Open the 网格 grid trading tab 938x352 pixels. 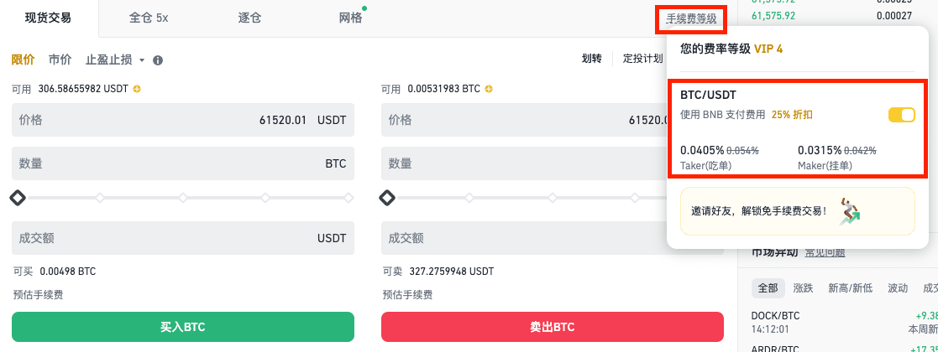tap(350, 18)
